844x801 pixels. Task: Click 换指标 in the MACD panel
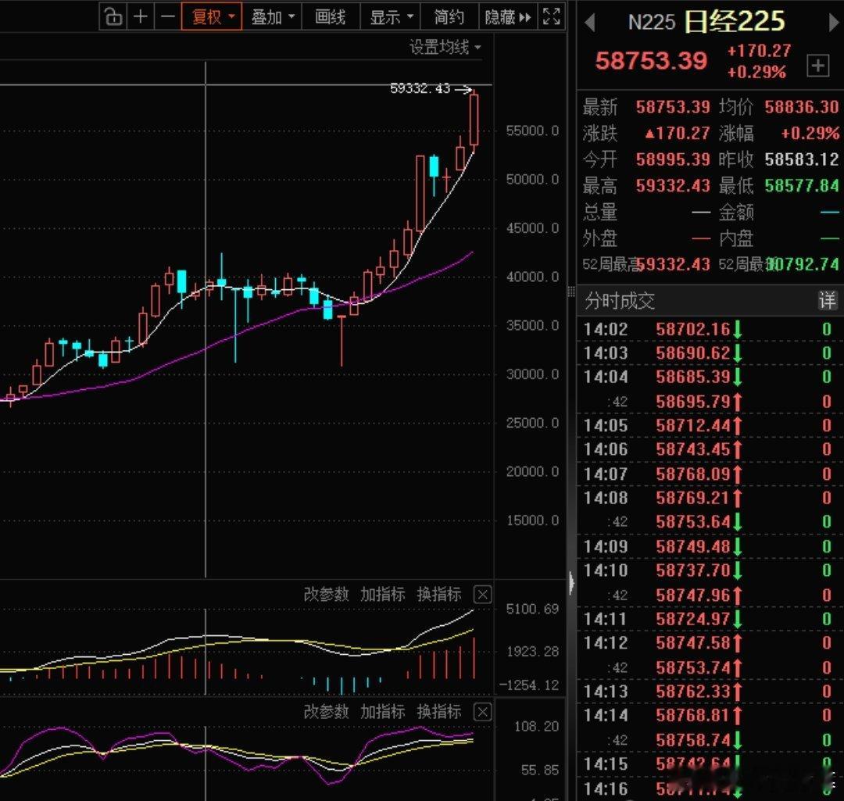(x=438, y=595)
